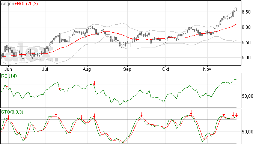This screenshot has height=145, width=259.
Task: Click the 50,00 value on STO axis
Action: 248,132
